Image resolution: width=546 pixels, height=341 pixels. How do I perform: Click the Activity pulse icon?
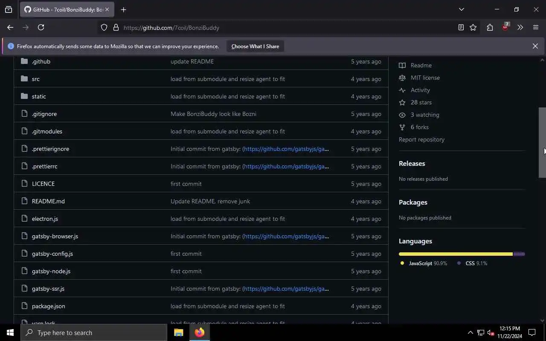402,90
